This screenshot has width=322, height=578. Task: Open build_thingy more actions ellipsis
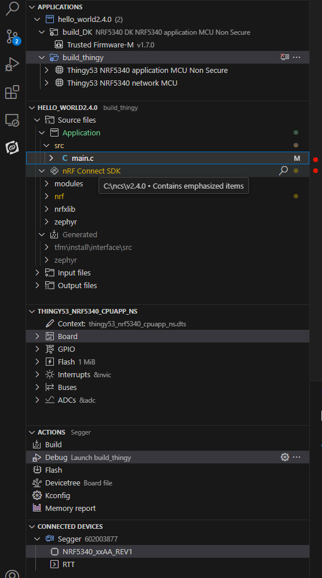297,57
